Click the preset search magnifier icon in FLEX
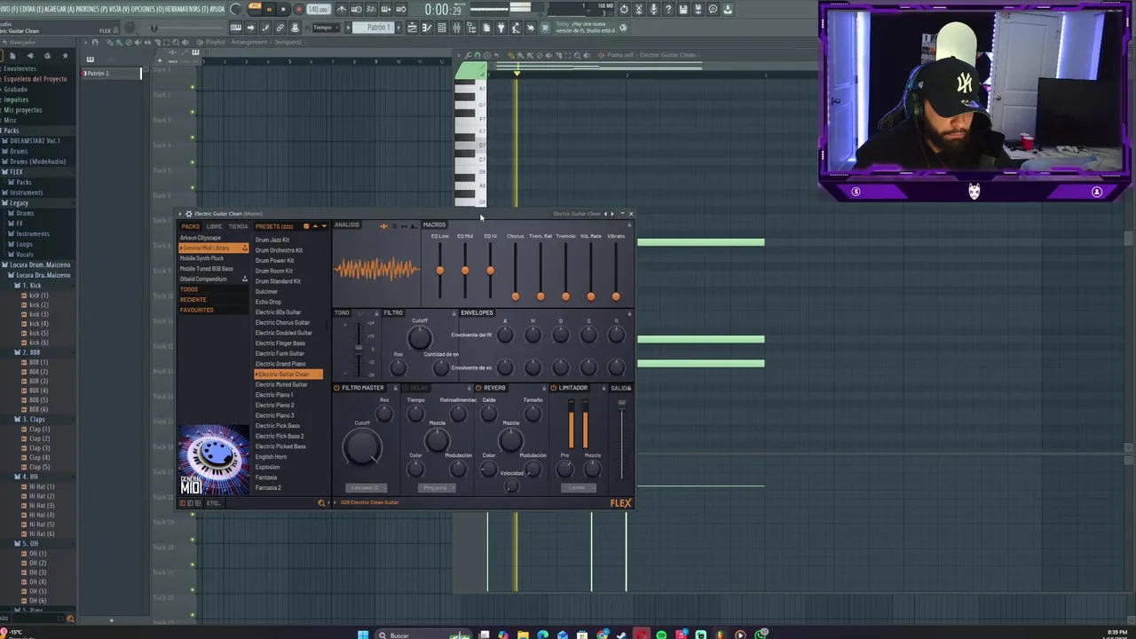The height and width of the screenshot is (639, 1136). (x=321, y=503)
